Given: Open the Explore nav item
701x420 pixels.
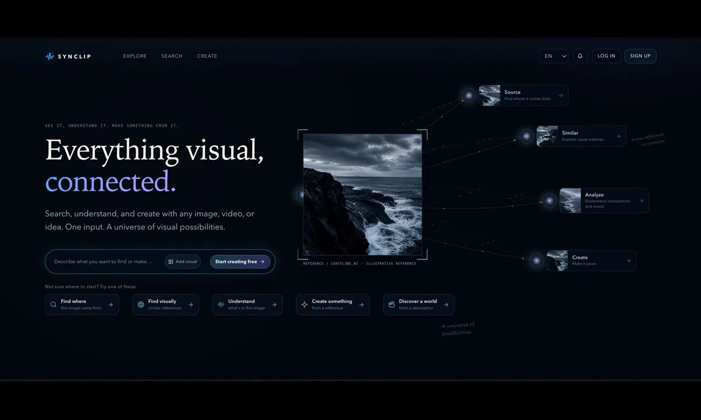Looking at the screenshot, I should [x=135, y=56].
